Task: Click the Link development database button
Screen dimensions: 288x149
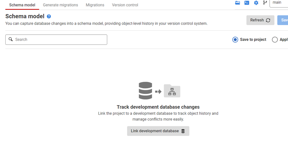Action: (158, 131)
